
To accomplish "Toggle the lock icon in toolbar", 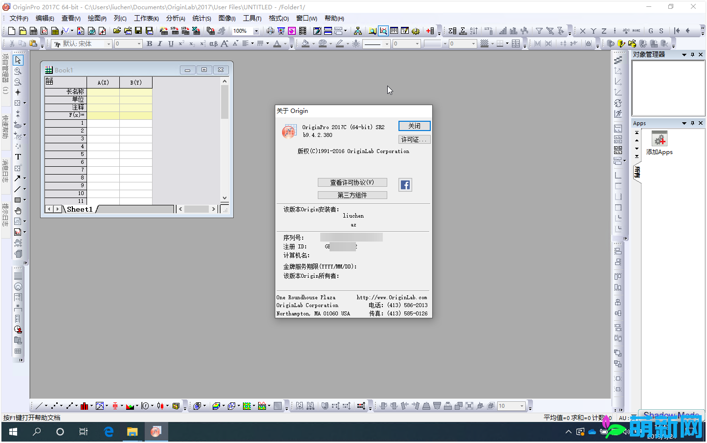I will tap(589, 44).
